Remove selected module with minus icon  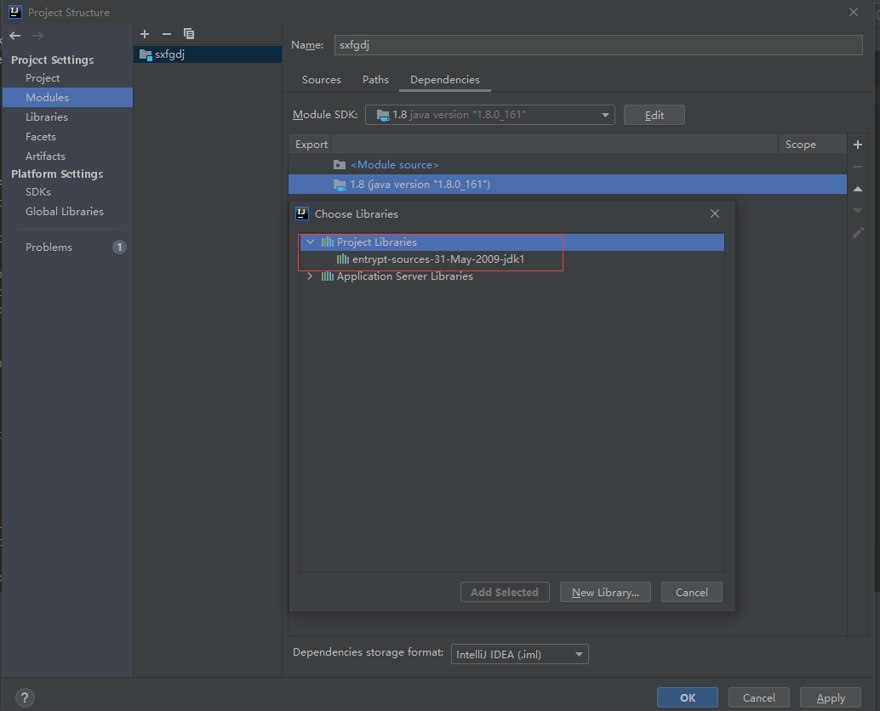pos(167,34)
